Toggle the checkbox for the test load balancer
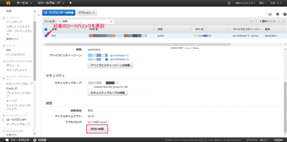This screenshot has height=142, width=287. pyautogui.click(x=46, y=36)
